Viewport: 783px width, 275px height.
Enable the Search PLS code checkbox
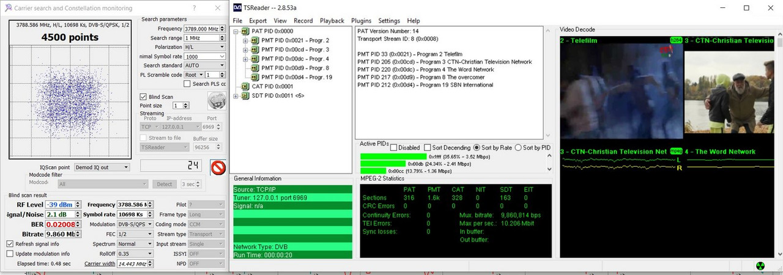point(187,84)
